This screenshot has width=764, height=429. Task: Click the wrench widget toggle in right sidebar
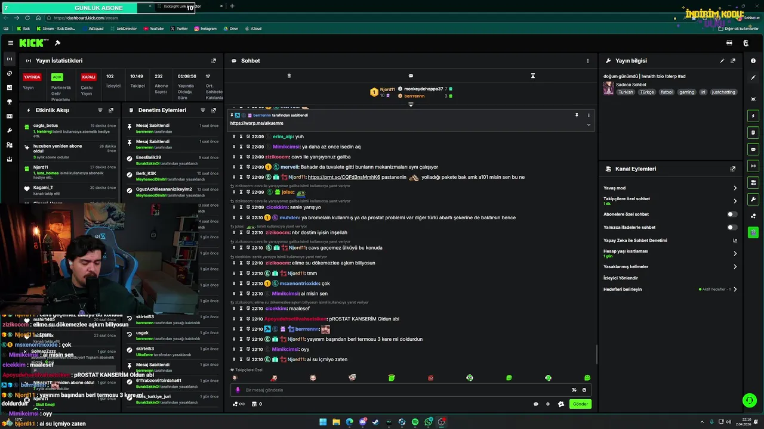pos(753,199)
